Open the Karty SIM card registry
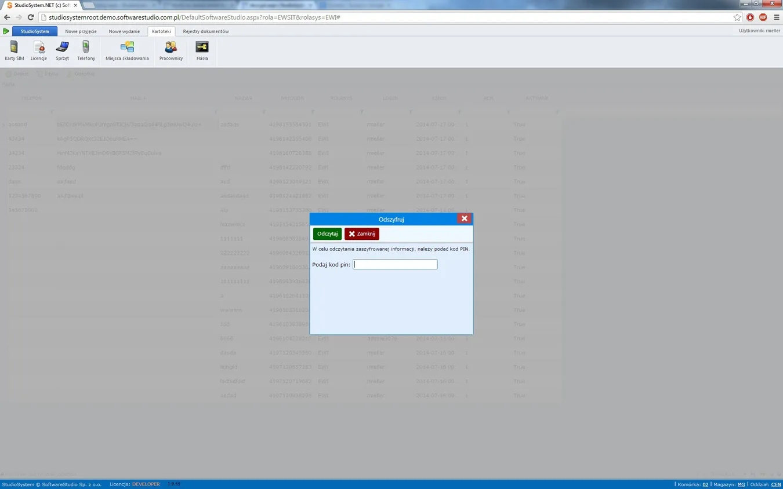This screenshot has width=783, height=489. (x=14, y=51)
